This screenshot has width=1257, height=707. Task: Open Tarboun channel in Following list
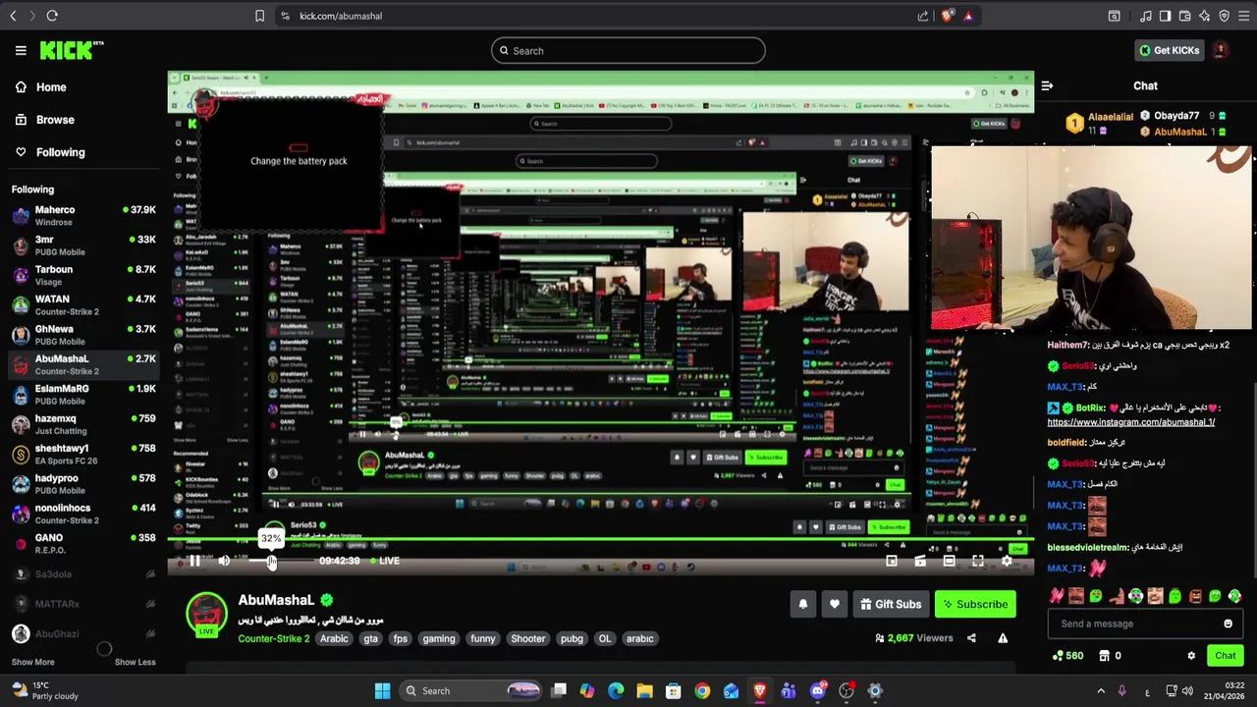click(x=83, y=275)
